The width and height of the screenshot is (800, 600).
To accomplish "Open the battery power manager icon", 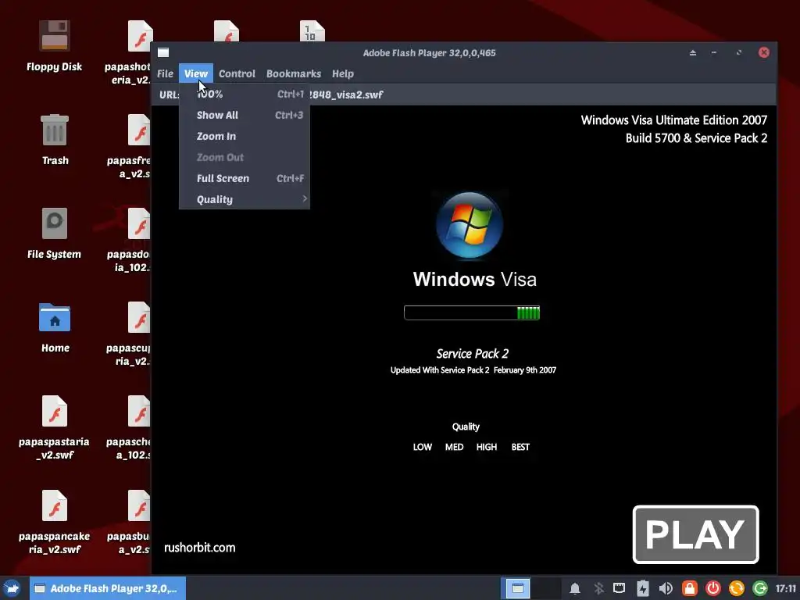I will pos(642,588).
